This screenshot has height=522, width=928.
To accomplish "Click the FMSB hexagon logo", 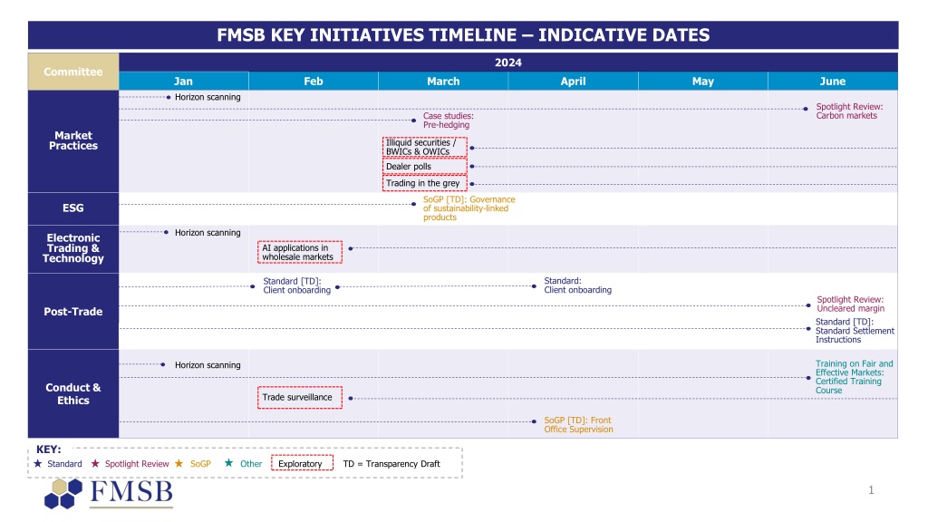I will (x=63, y=494).
